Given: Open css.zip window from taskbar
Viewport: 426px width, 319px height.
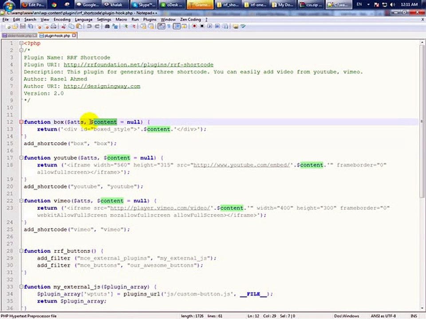Looking at the screenshot, I should 311,4.
